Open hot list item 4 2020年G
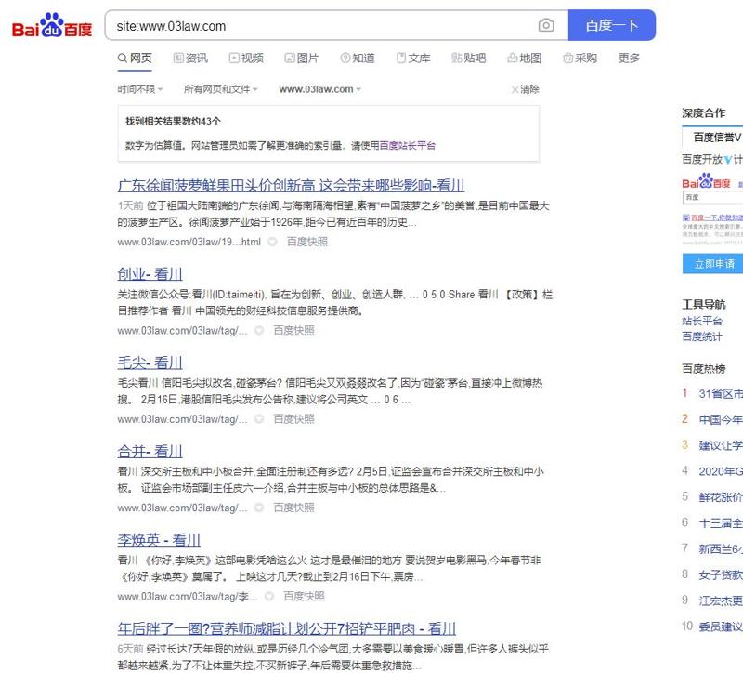 click(721, 471)
